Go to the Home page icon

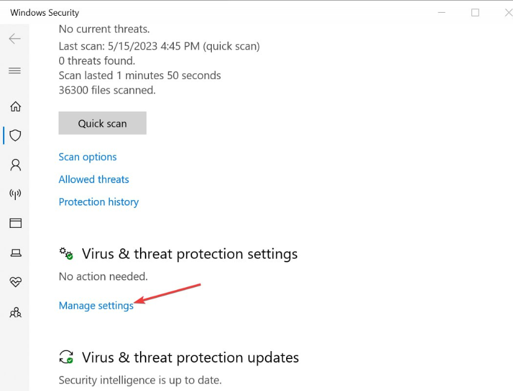coord(15,107)
